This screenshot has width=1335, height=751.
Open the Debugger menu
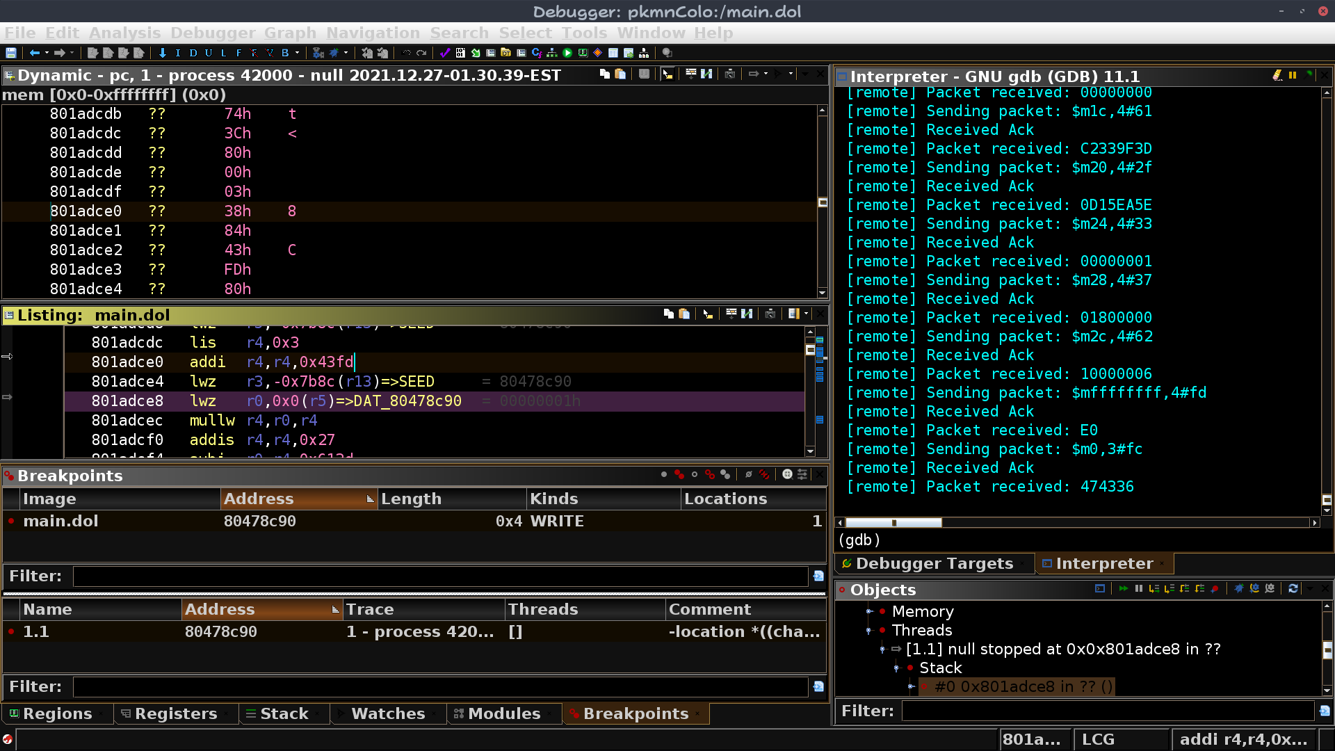tap(212, 33)
